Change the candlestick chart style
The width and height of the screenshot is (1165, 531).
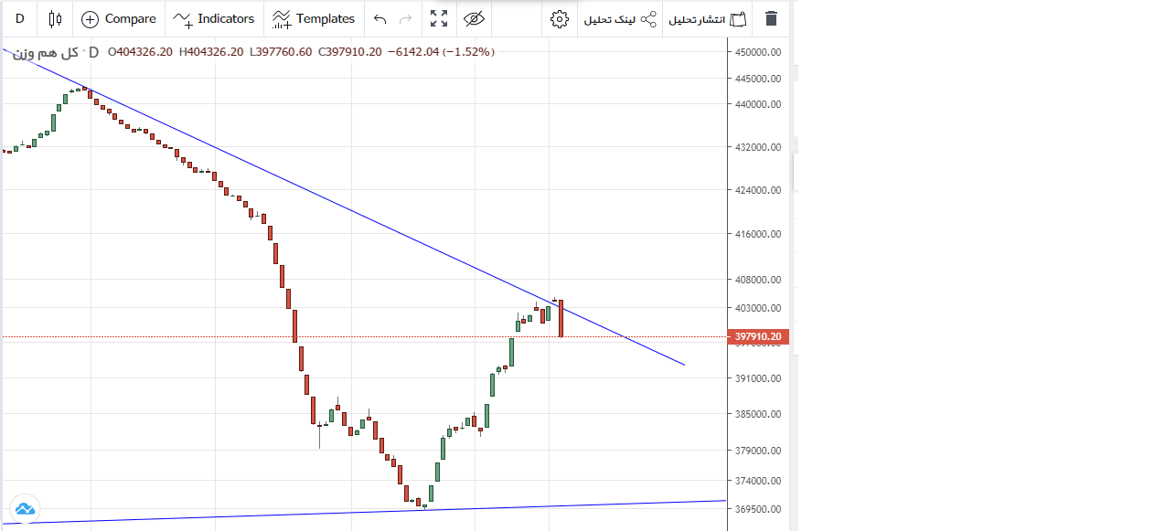pos(56,18)
